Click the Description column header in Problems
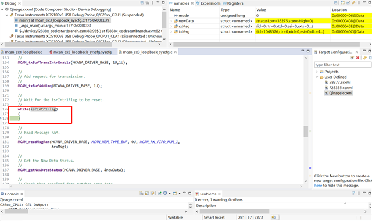372x221 pixels. point(206,205)
